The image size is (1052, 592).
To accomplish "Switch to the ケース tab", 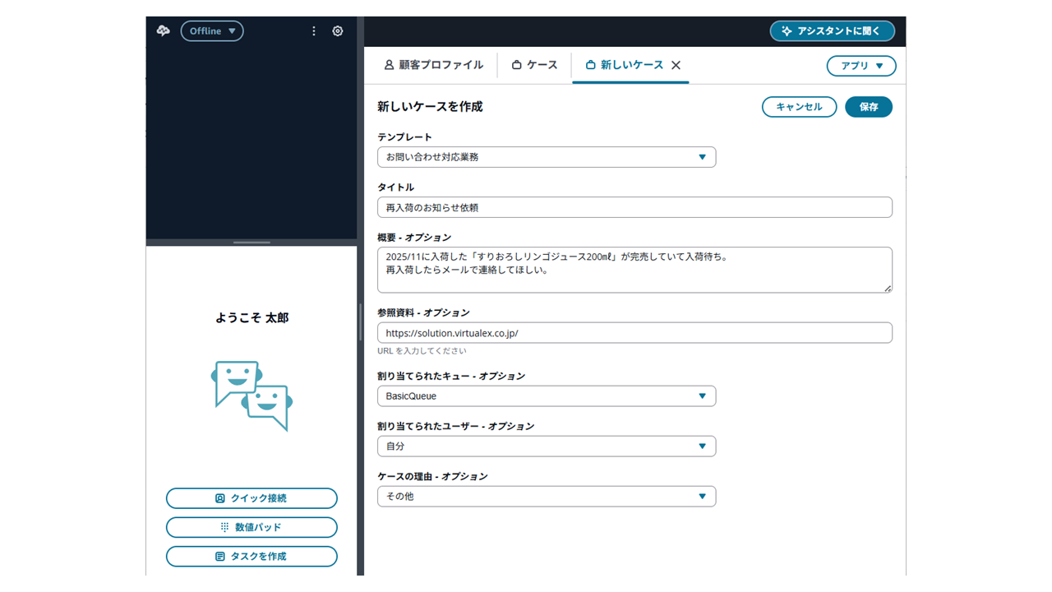I will coord(534,65).
